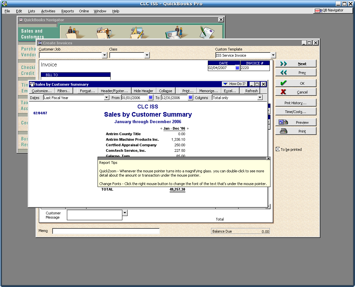Toggle Hide Header in the report toolbar
The width and height of the screenshot is (355, 287).
(x=143, y=91)
